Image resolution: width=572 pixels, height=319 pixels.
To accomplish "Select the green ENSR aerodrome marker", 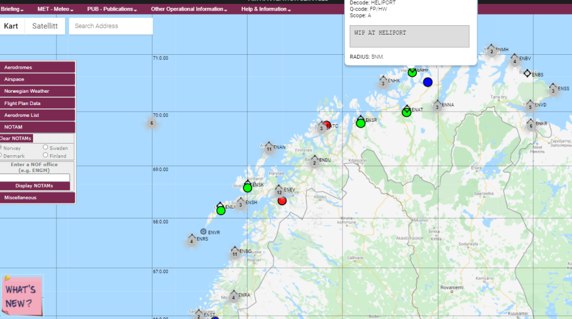I will click(x=361, y=122).
